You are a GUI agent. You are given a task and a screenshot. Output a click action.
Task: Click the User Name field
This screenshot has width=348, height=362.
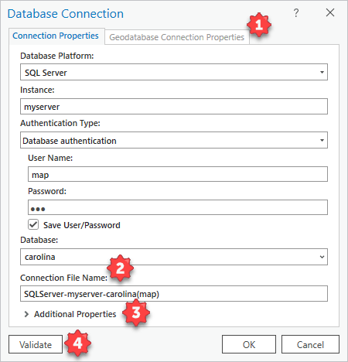[178, 174]
